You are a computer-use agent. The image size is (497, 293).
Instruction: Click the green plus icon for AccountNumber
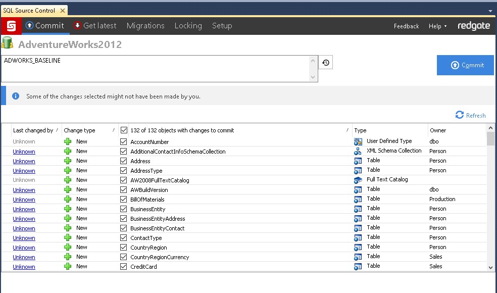pyautogui.click(x=68, y=142)
